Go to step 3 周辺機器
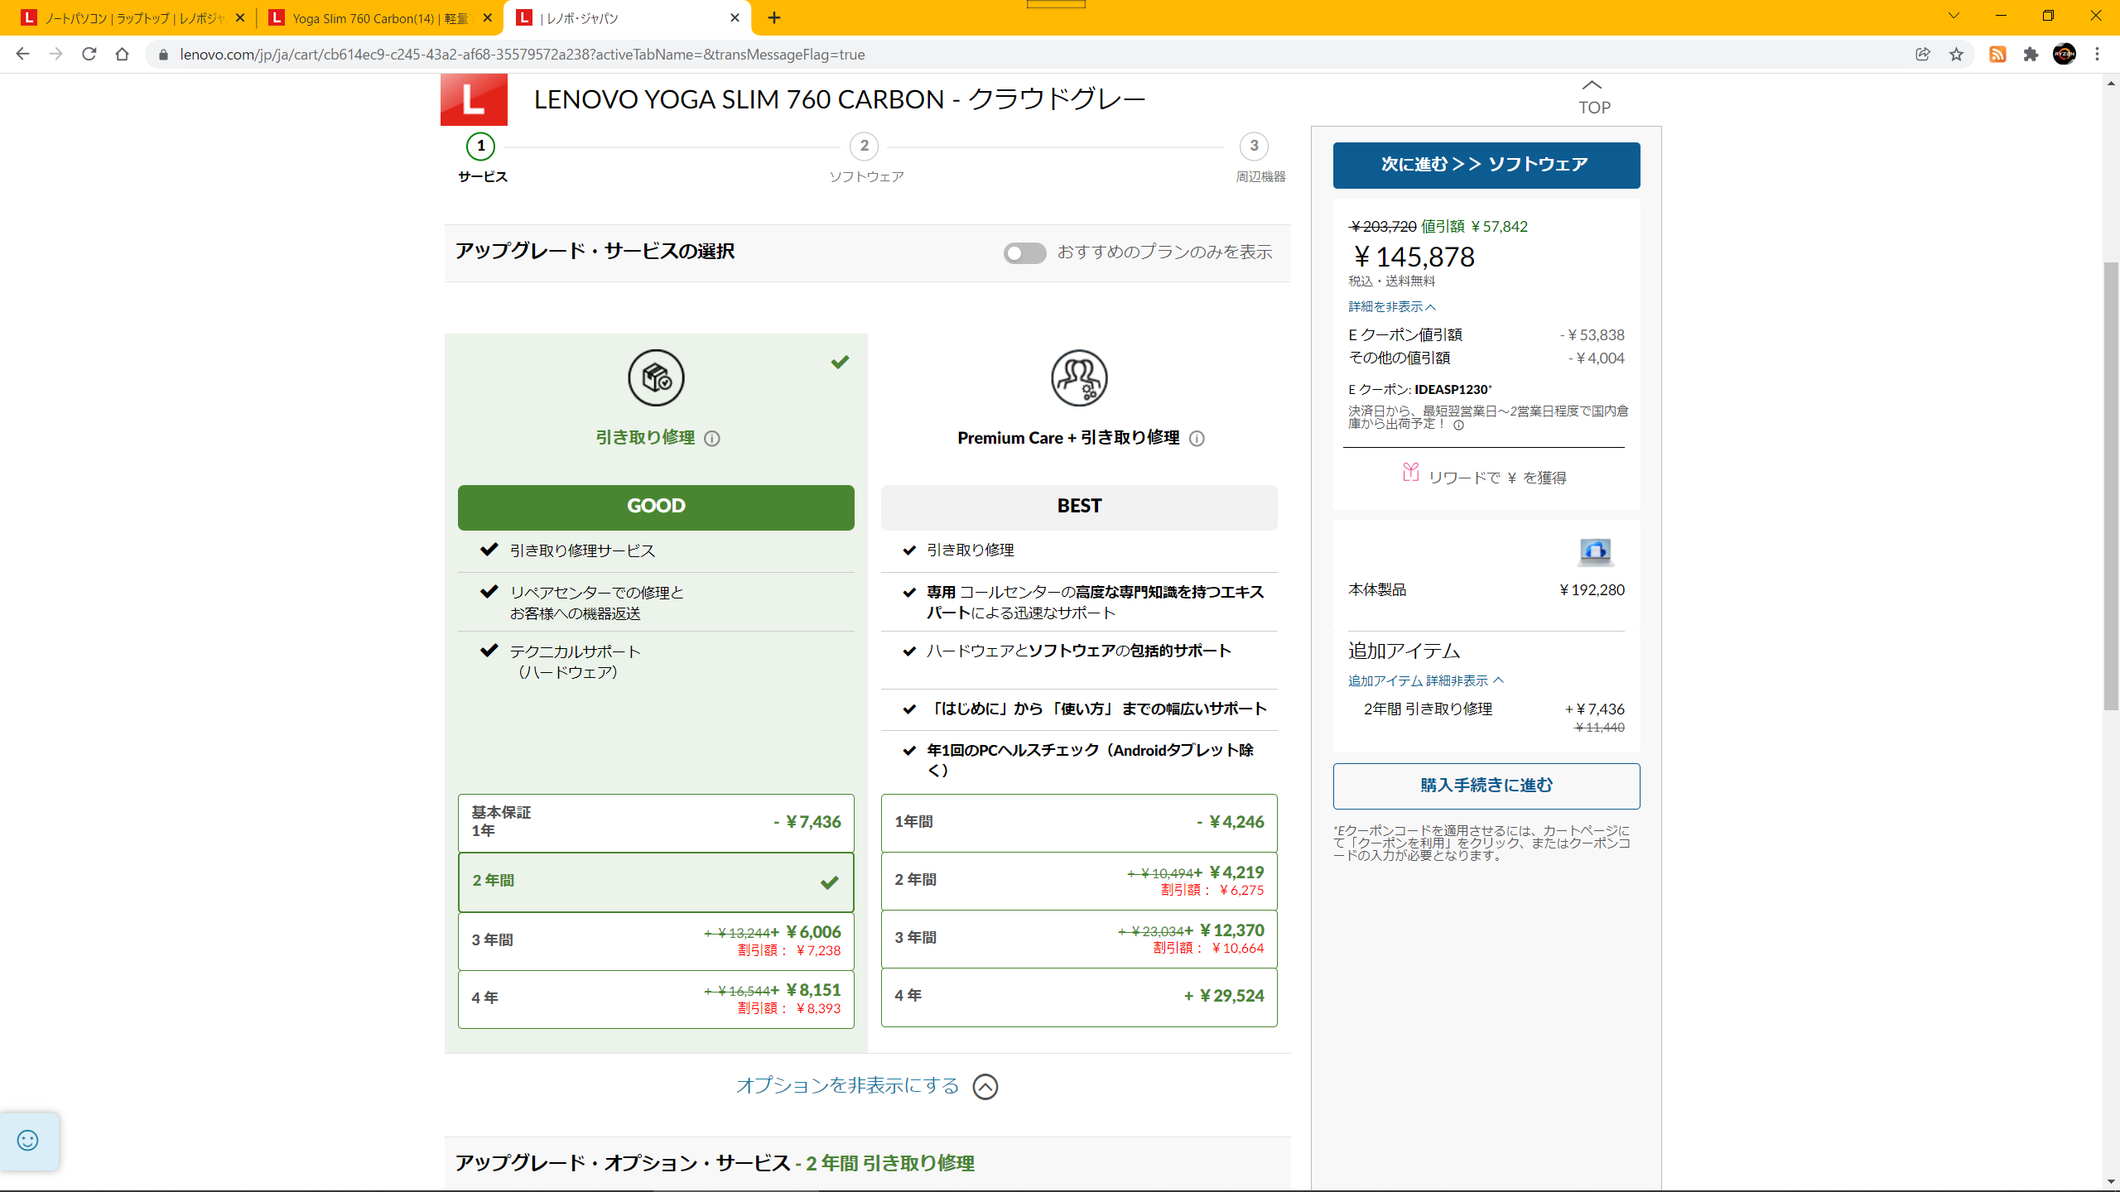This screenshot has height=1192, width=2120. tap(1259, 158)
